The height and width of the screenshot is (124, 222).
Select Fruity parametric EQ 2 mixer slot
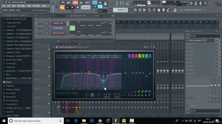click(197, 40)
